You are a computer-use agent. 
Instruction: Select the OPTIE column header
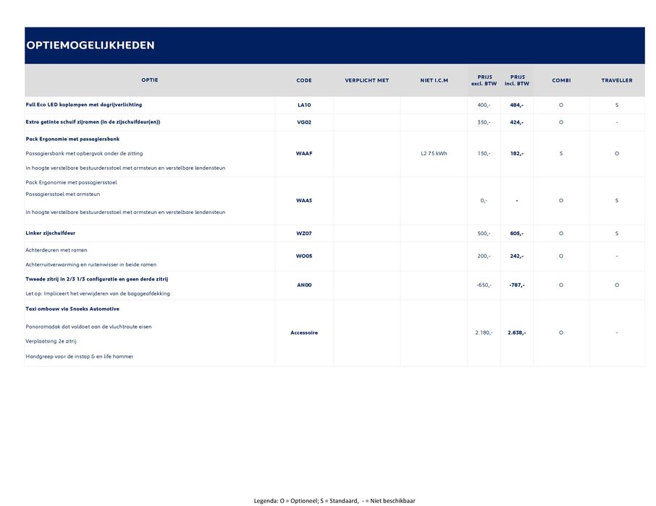[x=150, y=80]
